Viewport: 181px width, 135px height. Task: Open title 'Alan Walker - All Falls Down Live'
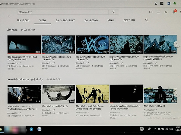(x=90, y=107)
